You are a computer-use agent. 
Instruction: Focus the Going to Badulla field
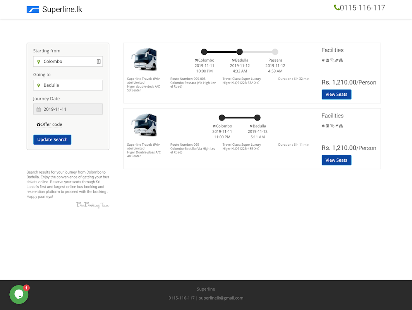tap(68, 85)
